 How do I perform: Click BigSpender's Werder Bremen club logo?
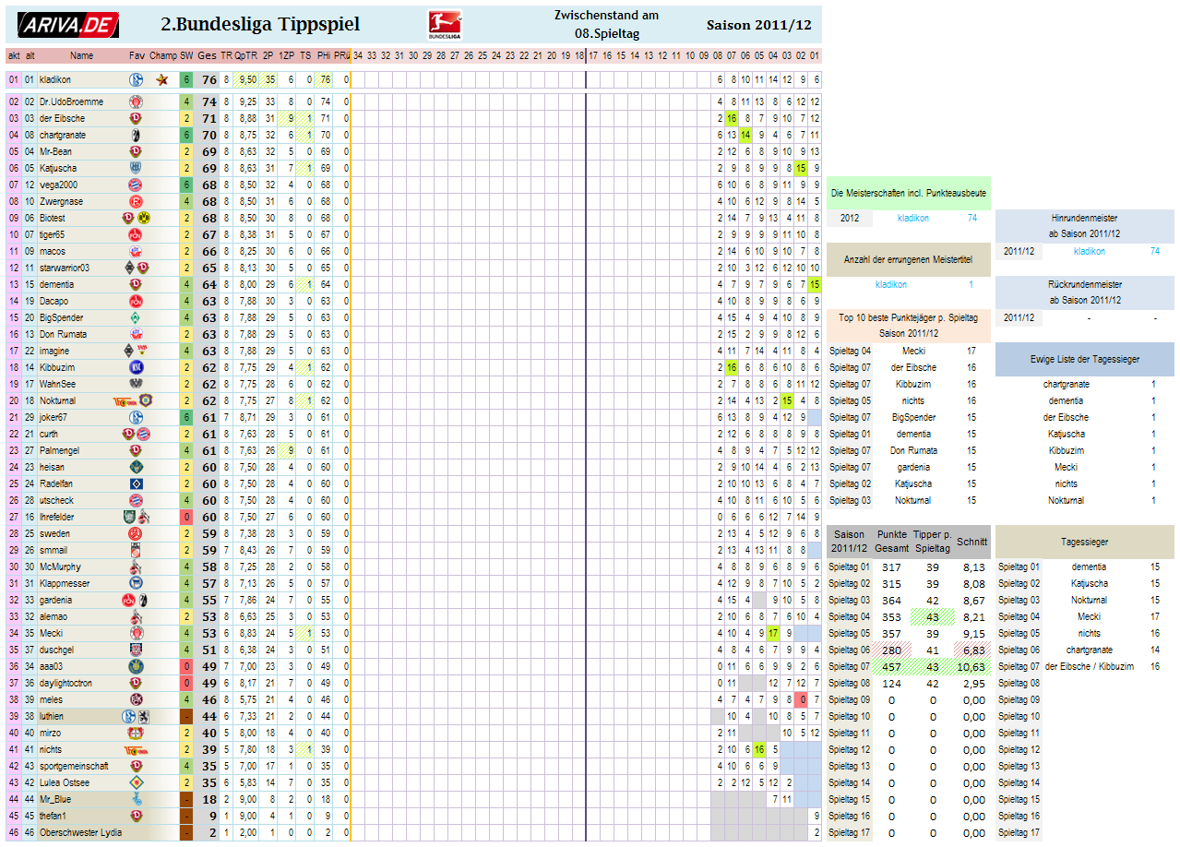click(x=136, y=318)
